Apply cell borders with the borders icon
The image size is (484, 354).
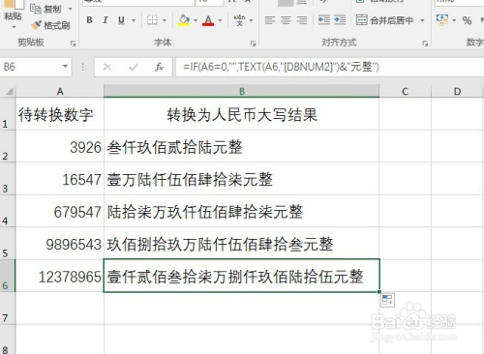click(x=152, y=20)
